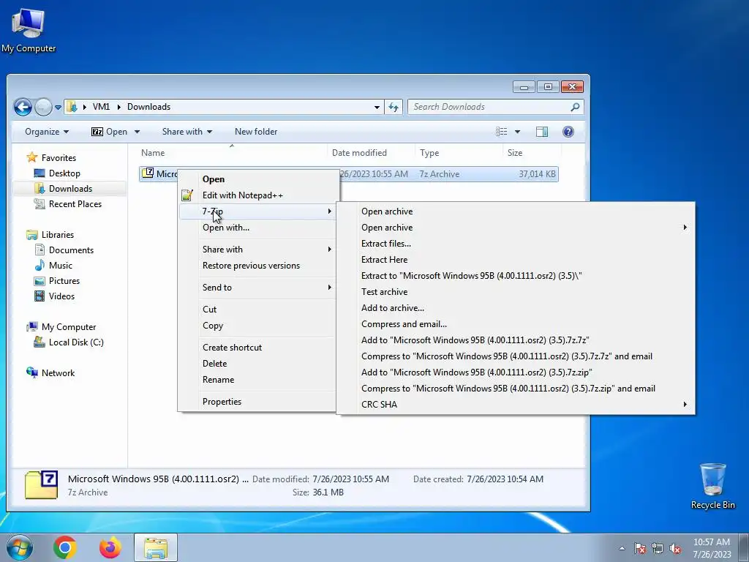
Task: Click the Notepad++ icon in context menu
Action: (187, 195)
